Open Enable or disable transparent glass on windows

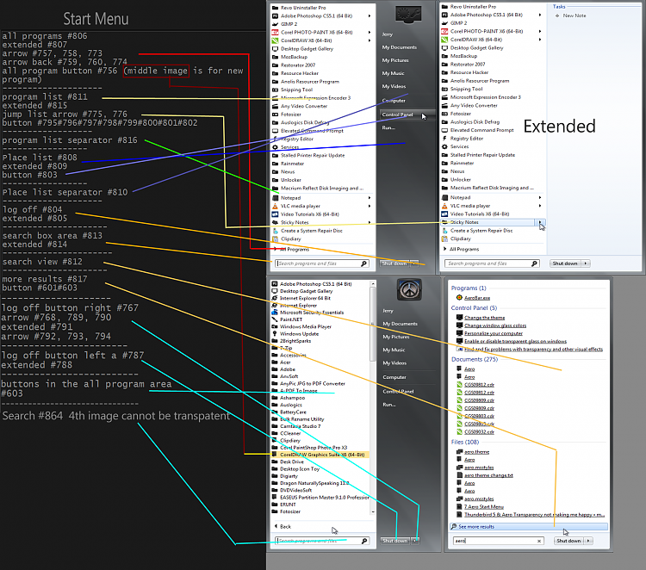click(x=515, y=341)
